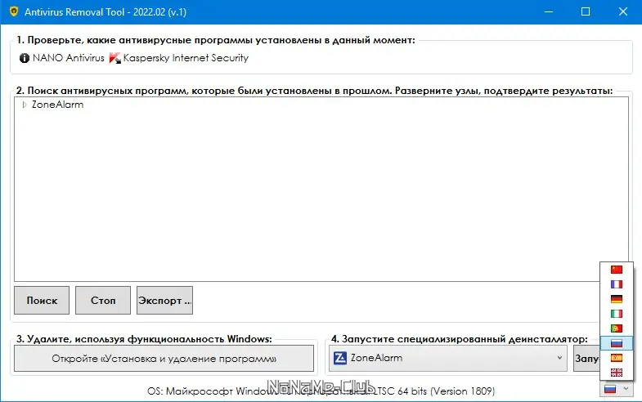Select the British flag language option
The width and height of the screenshot is (642, 402).
point(616,372)
